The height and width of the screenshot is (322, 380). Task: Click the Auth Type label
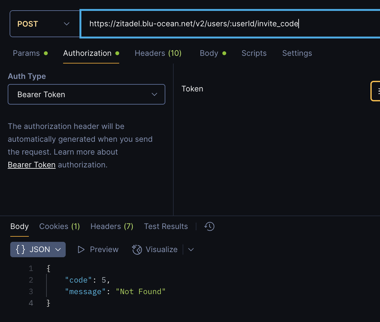[27, 76]
